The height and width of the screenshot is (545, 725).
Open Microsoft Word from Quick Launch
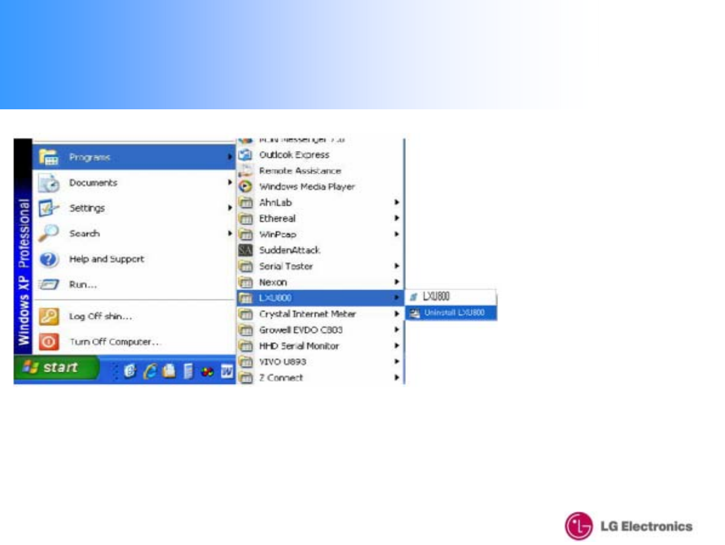(227, 371)
